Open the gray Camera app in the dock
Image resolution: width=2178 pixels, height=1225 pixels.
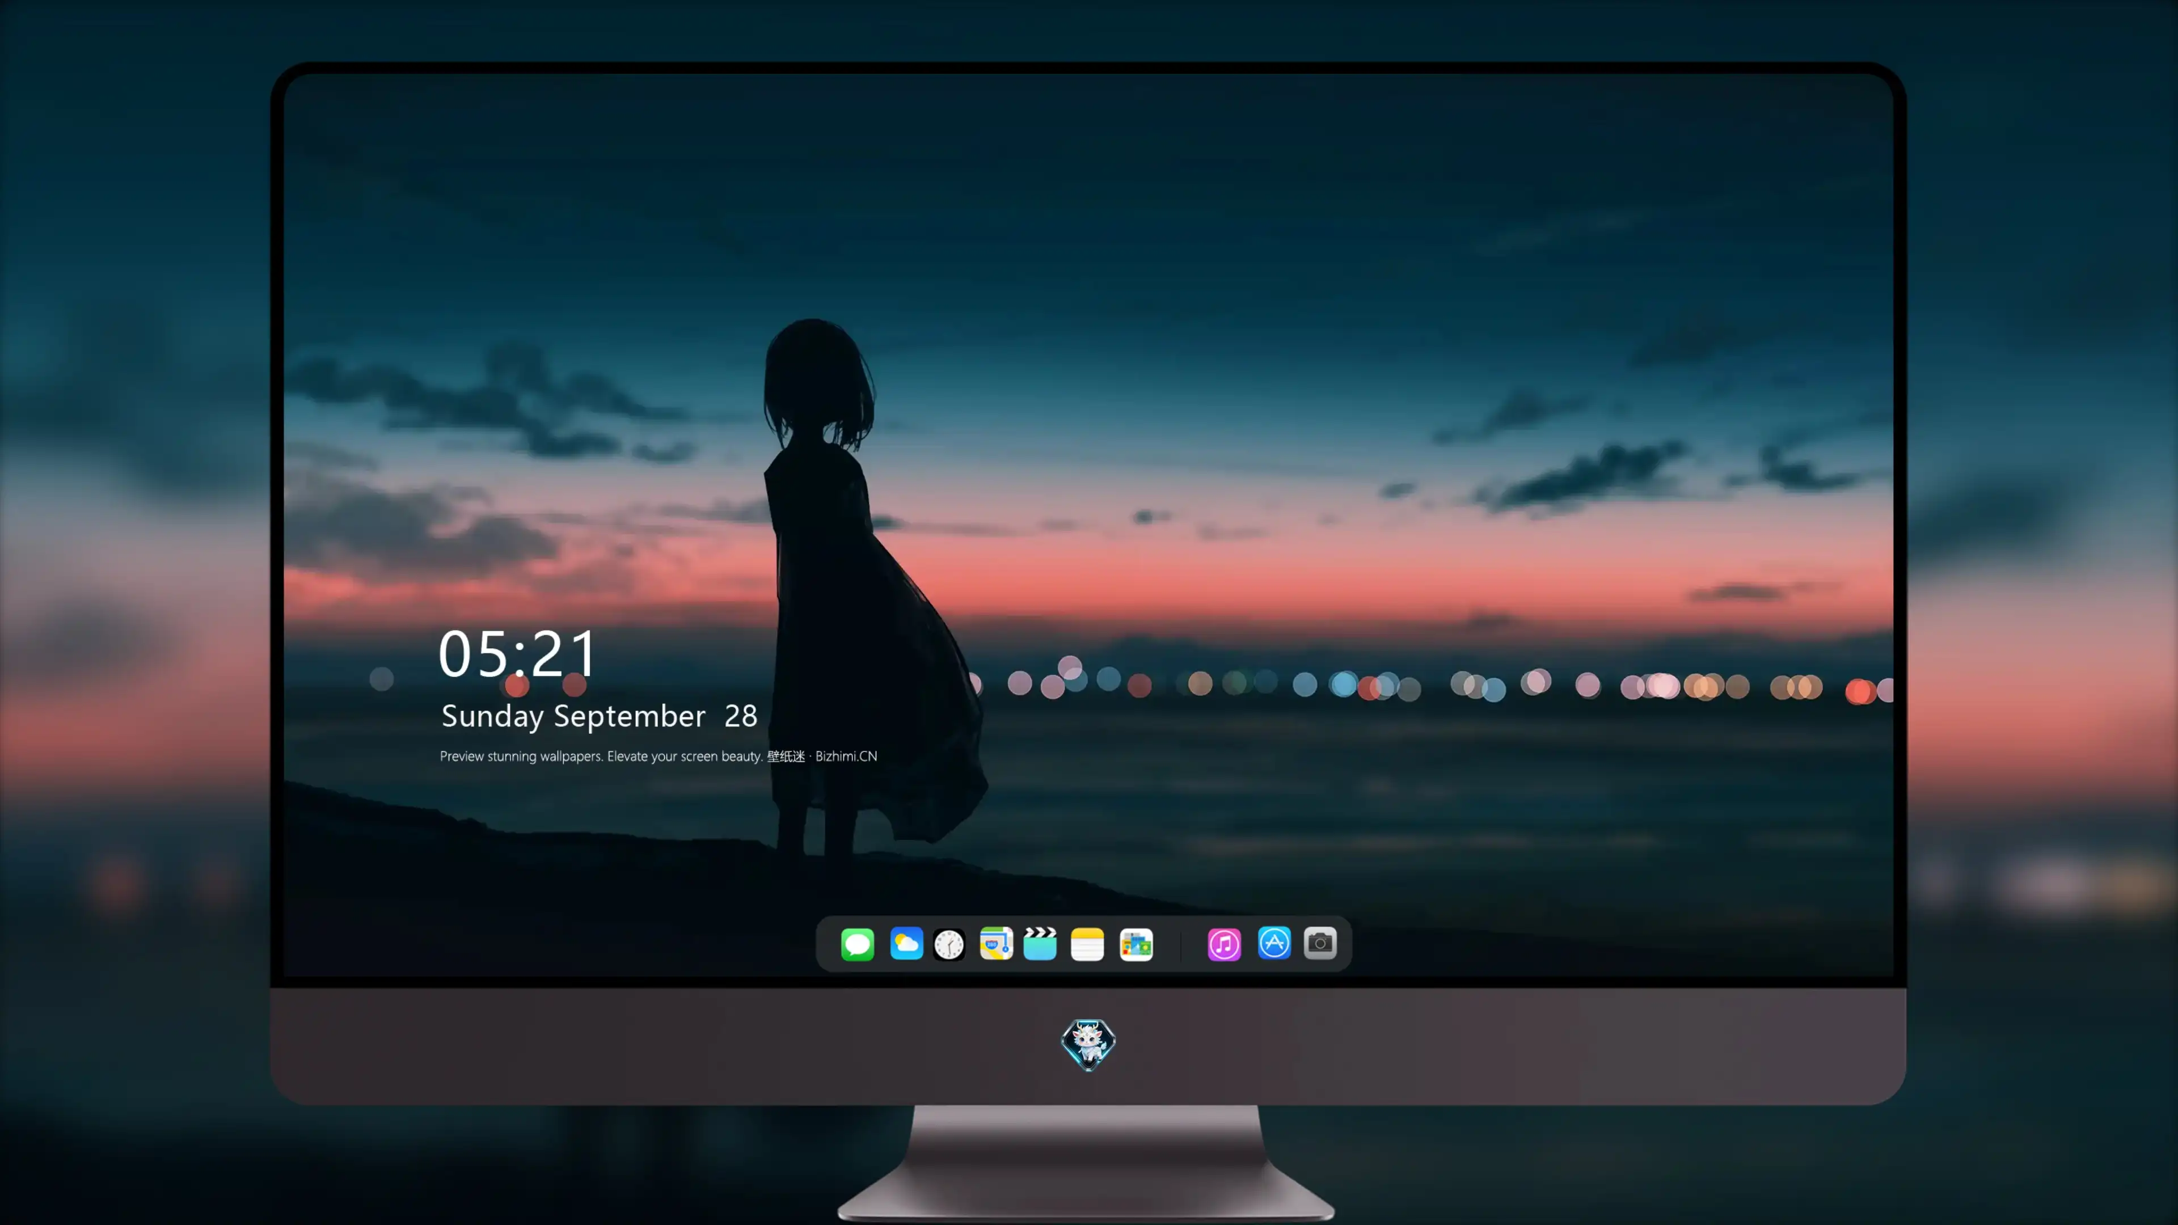point(1320,943)
